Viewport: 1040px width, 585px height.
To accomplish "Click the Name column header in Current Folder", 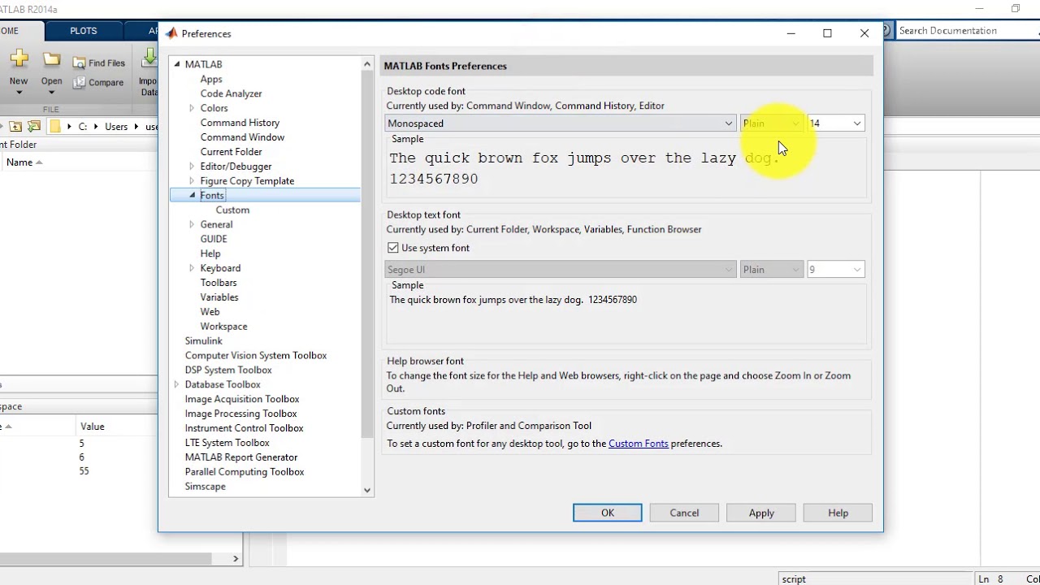I will coord(19,162).
